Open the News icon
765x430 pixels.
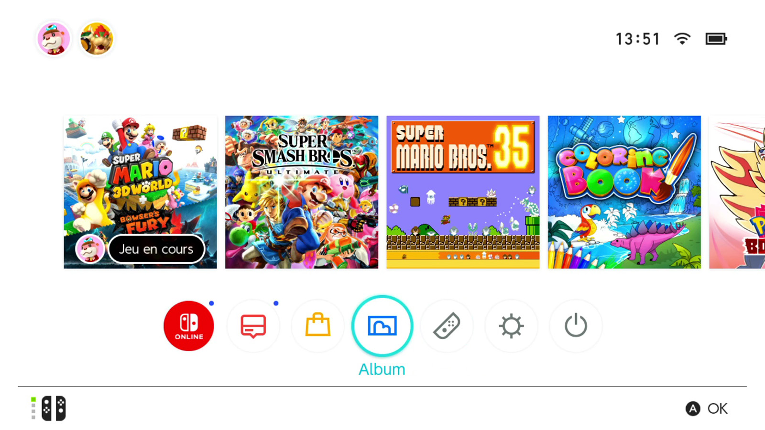(253, 326)
